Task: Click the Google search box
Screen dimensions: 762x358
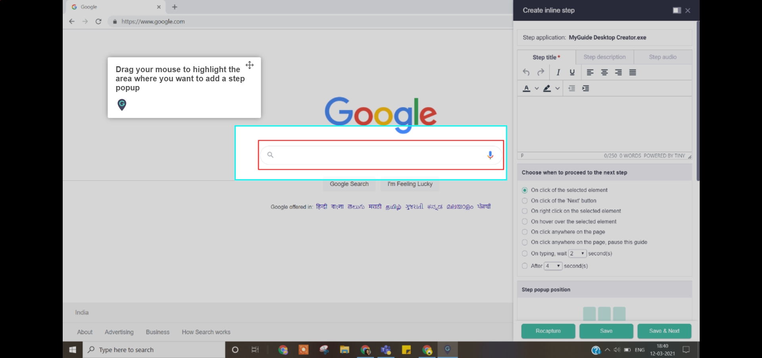Action: pyautogui.click(x=381, y=155)
